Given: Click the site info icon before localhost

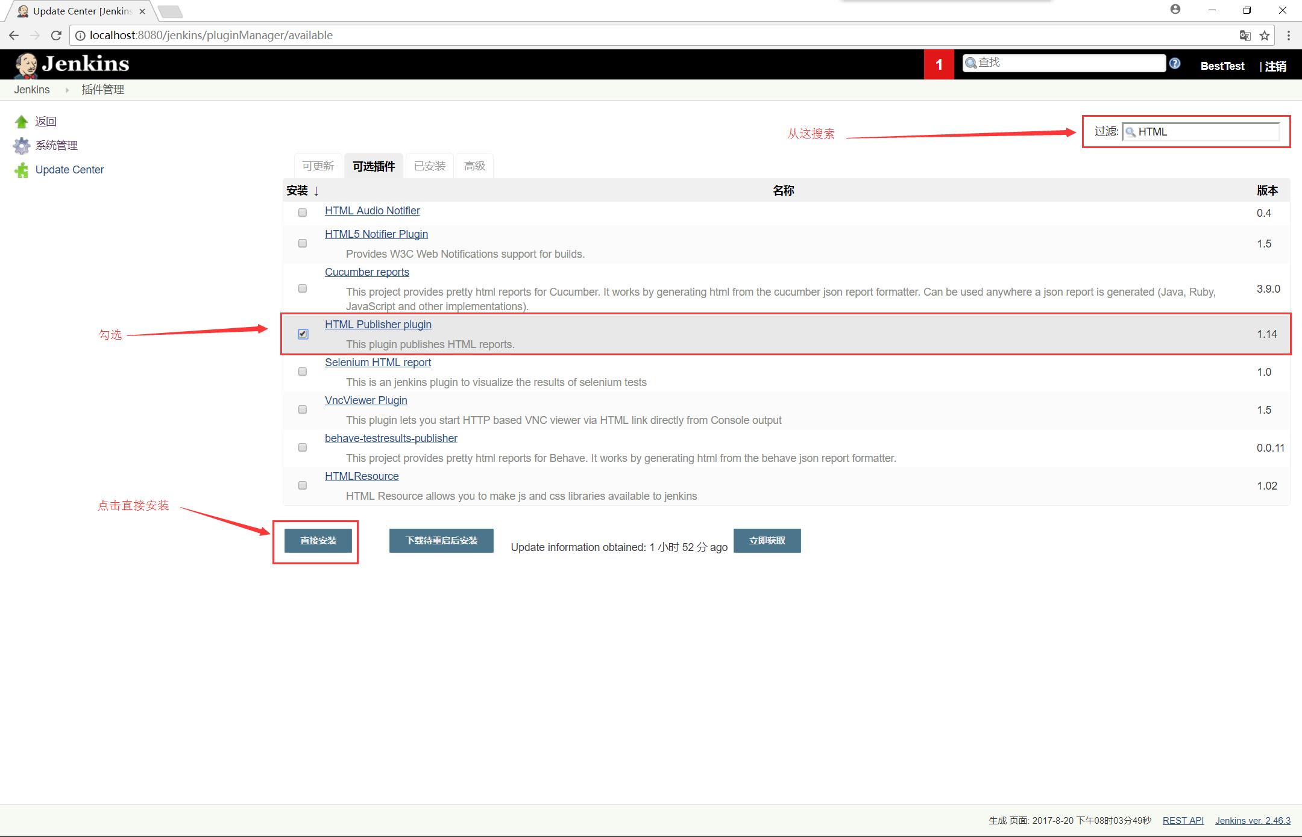Looking at the screenshot, I should coord(80,36).
